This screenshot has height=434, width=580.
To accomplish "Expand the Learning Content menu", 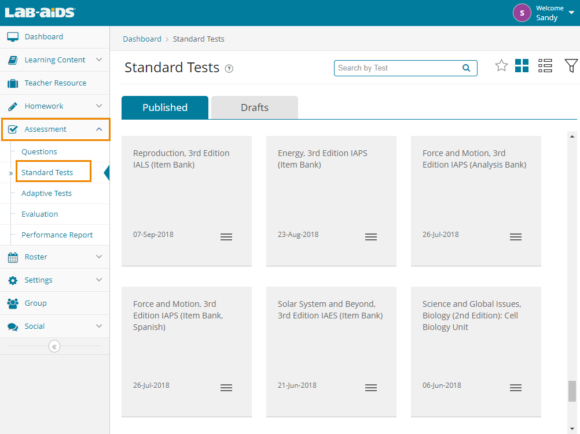I will click(99, 60).
